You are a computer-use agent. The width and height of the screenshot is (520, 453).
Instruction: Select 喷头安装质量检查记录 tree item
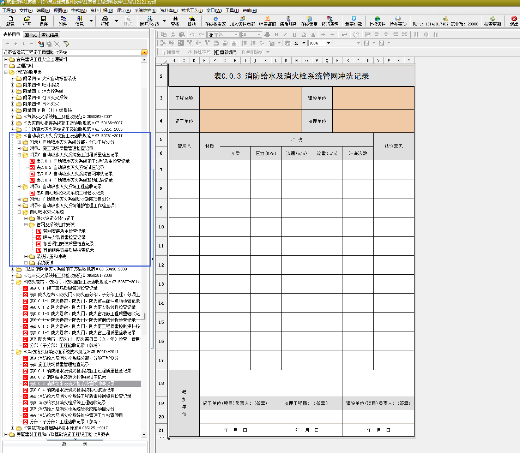(64, 237)
